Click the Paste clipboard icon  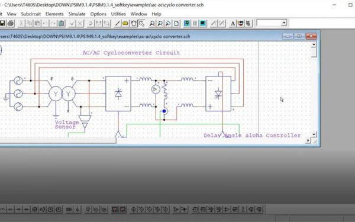pyautogui.click(x=61, y=23)
